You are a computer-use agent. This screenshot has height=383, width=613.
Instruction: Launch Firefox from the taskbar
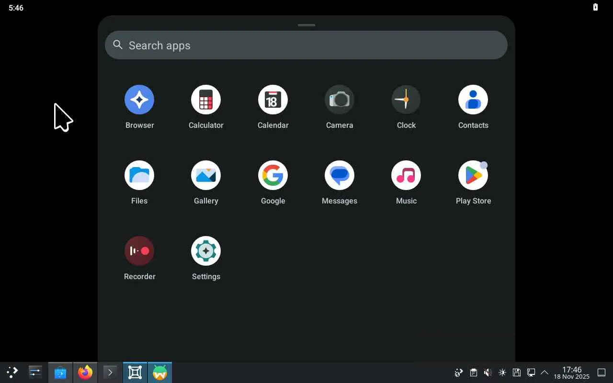point(85,372)
